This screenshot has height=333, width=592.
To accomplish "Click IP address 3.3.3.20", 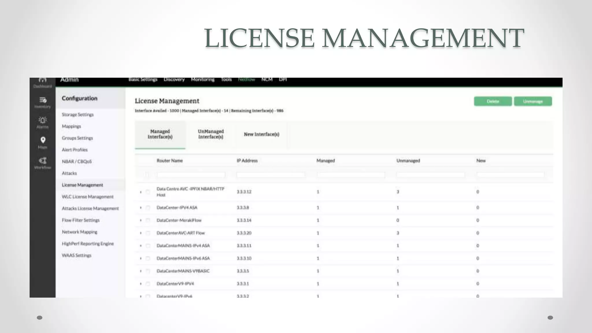I will [x=244, y=233].
